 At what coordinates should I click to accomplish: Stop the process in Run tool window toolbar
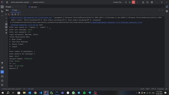click(x=9, y=14)
